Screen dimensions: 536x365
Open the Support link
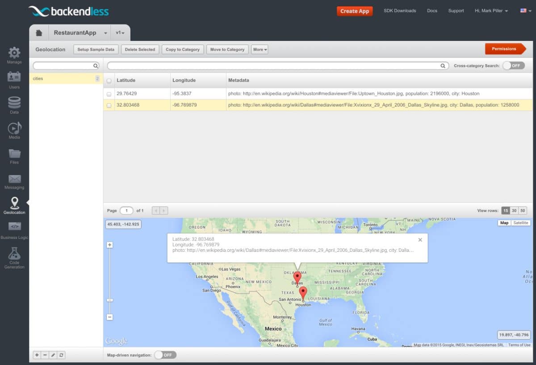(x=456, y=11)
